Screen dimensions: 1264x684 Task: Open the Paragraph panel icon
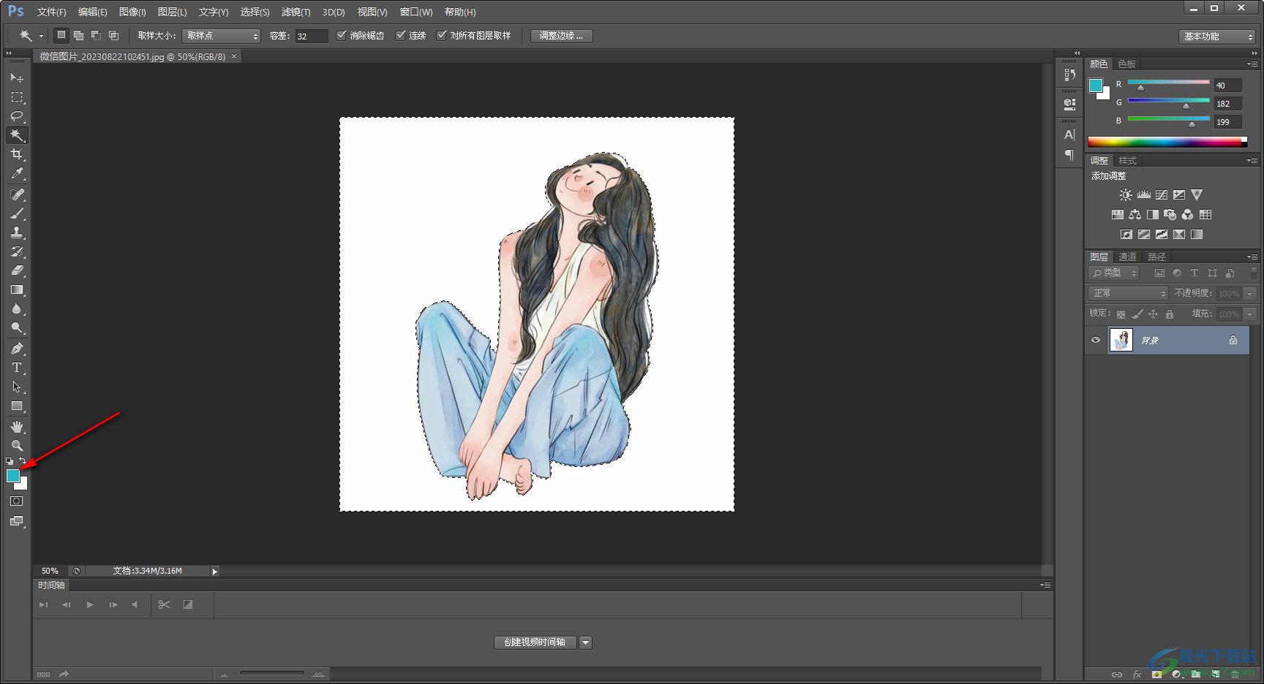tap(1069, 155)
